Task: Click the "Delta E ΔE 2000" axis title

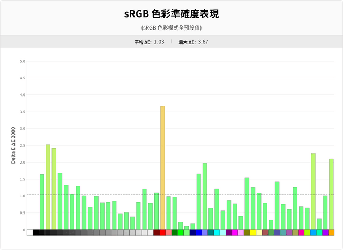Action: coord(13,145)
